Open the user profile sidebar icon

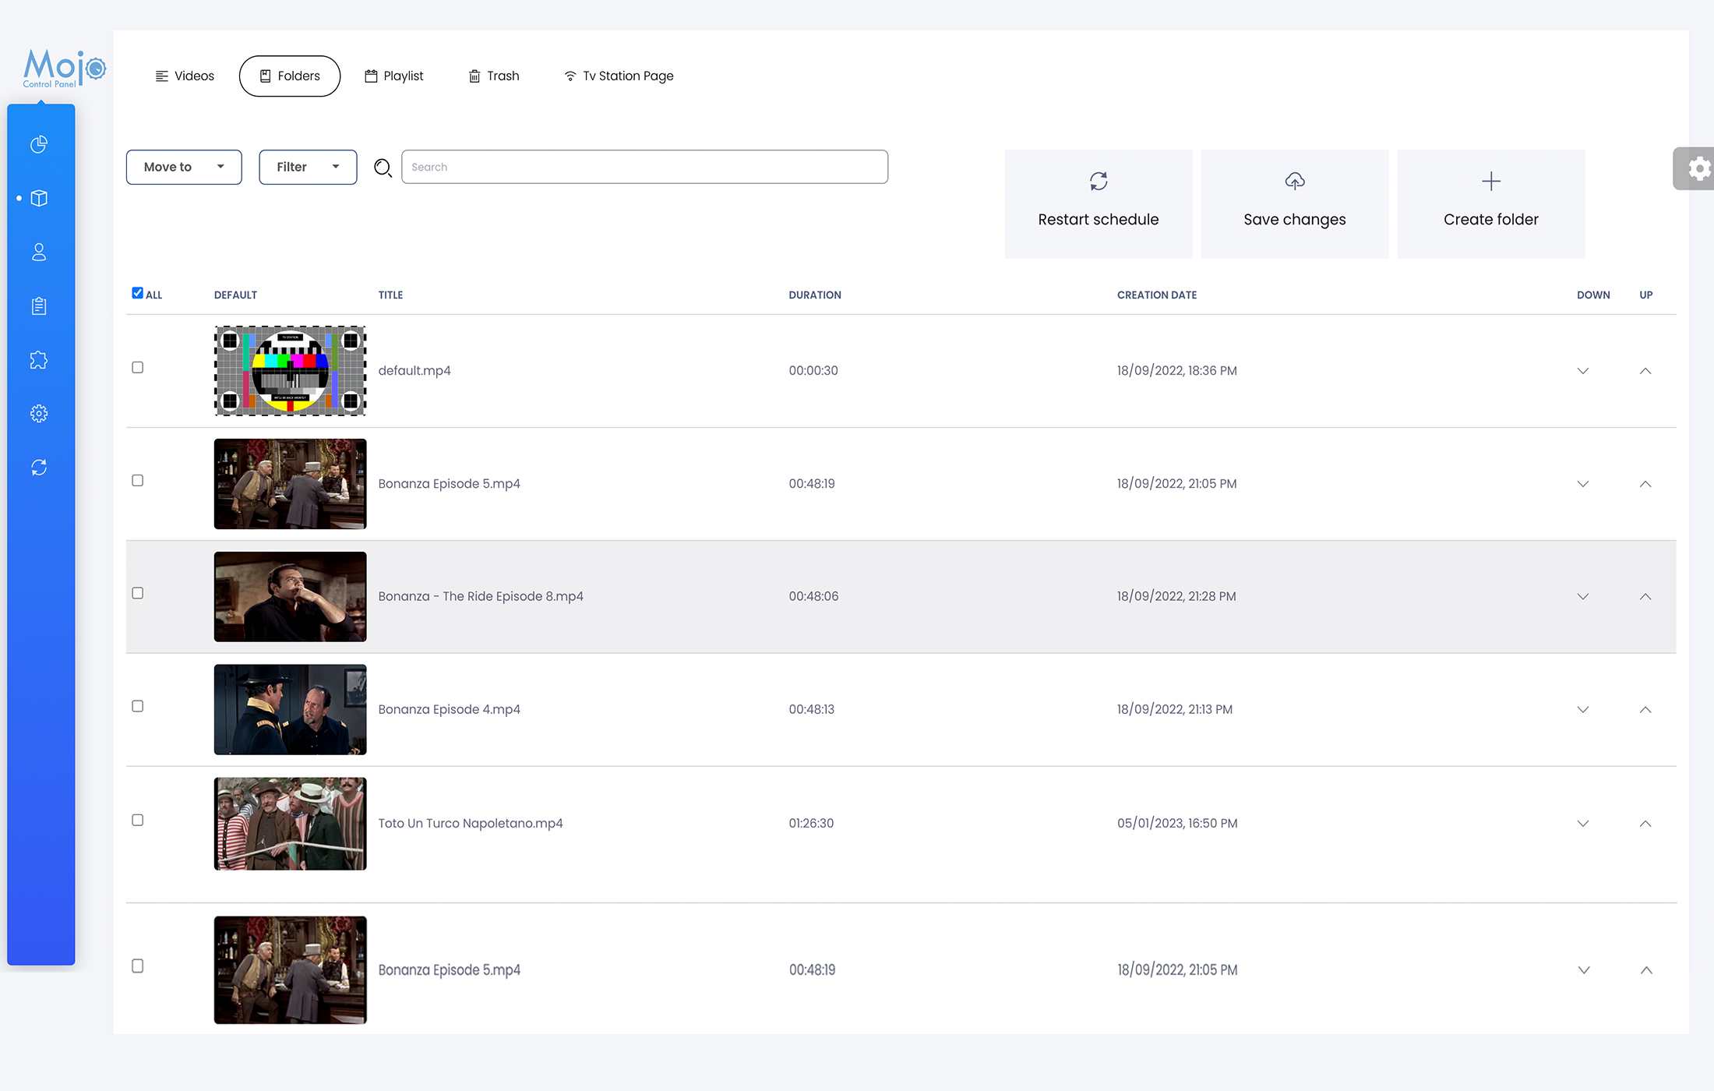39,252
